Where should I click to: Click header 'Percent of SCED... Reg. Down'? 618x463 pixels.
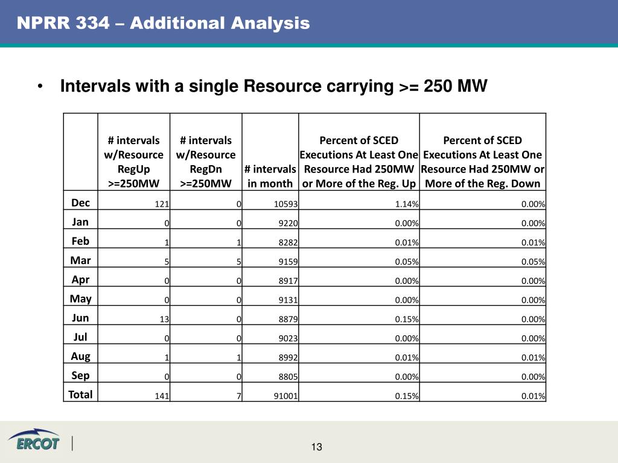482,162
